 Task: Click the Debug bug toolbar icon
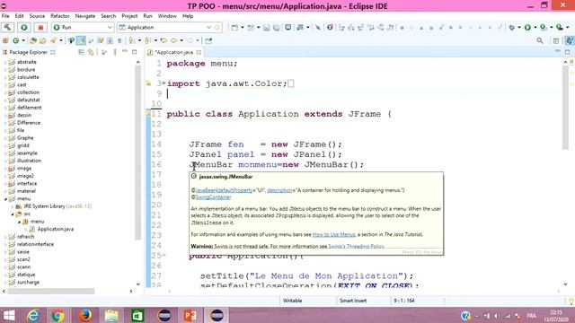click(512, 28)
